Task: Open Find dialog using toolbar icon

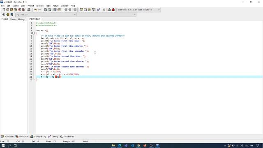Action: point(46,10)
